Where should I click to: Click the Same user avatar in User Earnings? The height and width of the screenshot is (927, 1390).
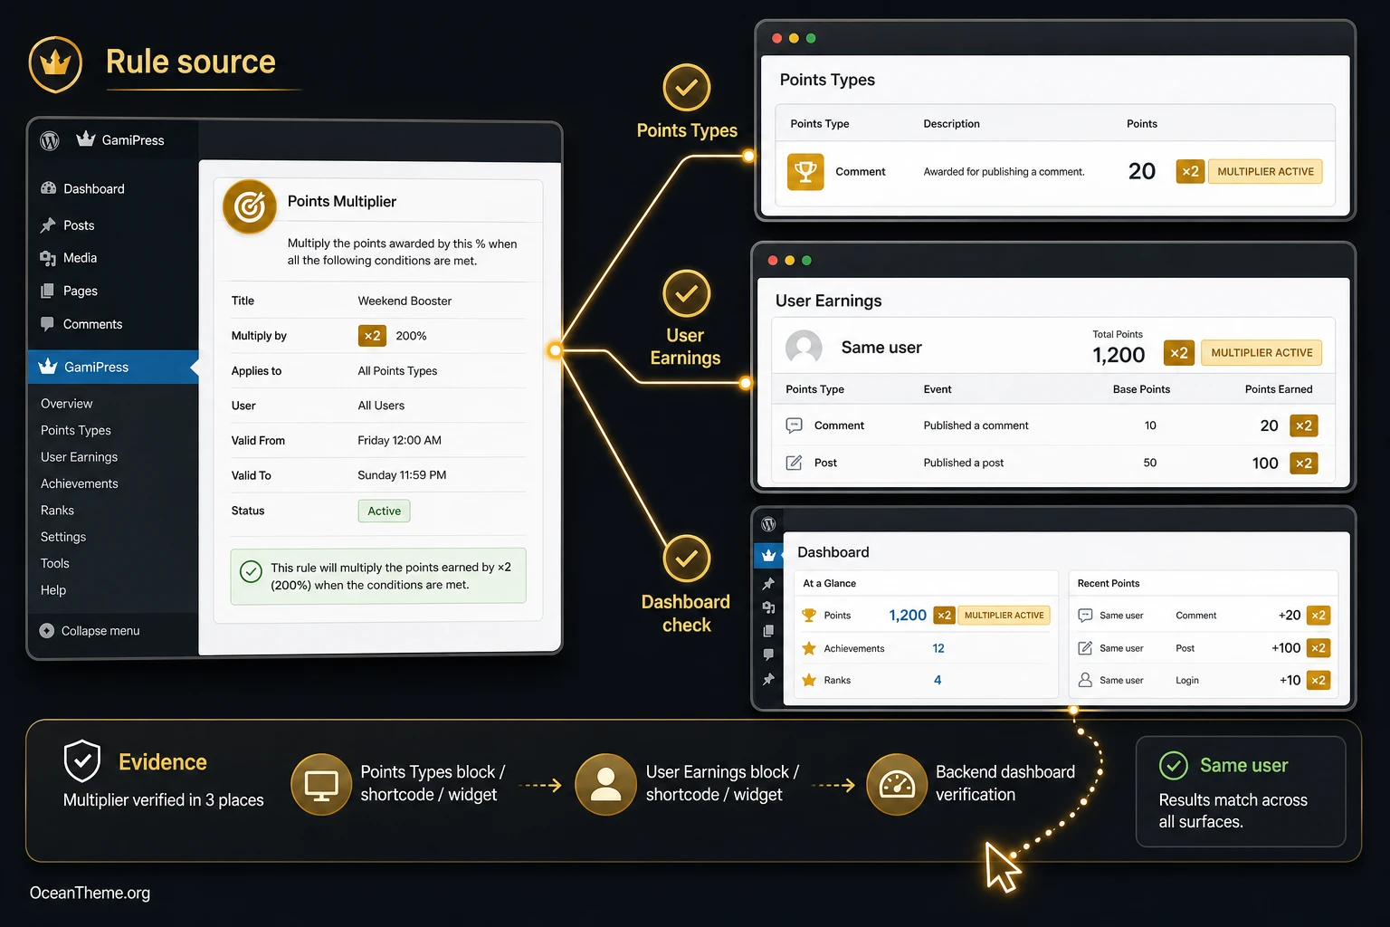(804, 348)
